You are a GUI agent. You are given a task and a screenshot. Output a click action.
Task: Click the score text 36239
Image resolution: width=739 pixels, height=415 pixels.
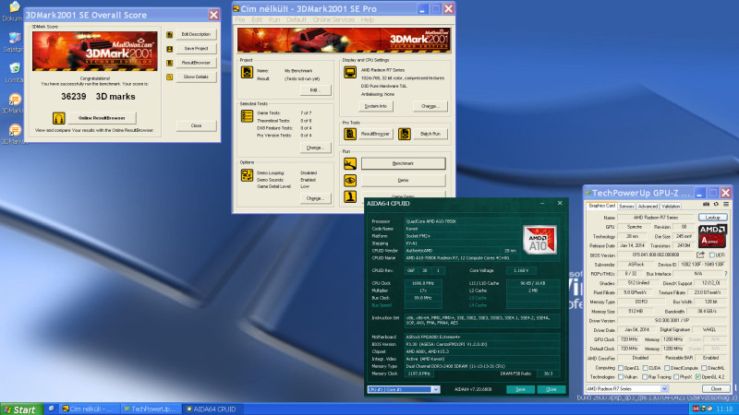click(x=74, y=97)
